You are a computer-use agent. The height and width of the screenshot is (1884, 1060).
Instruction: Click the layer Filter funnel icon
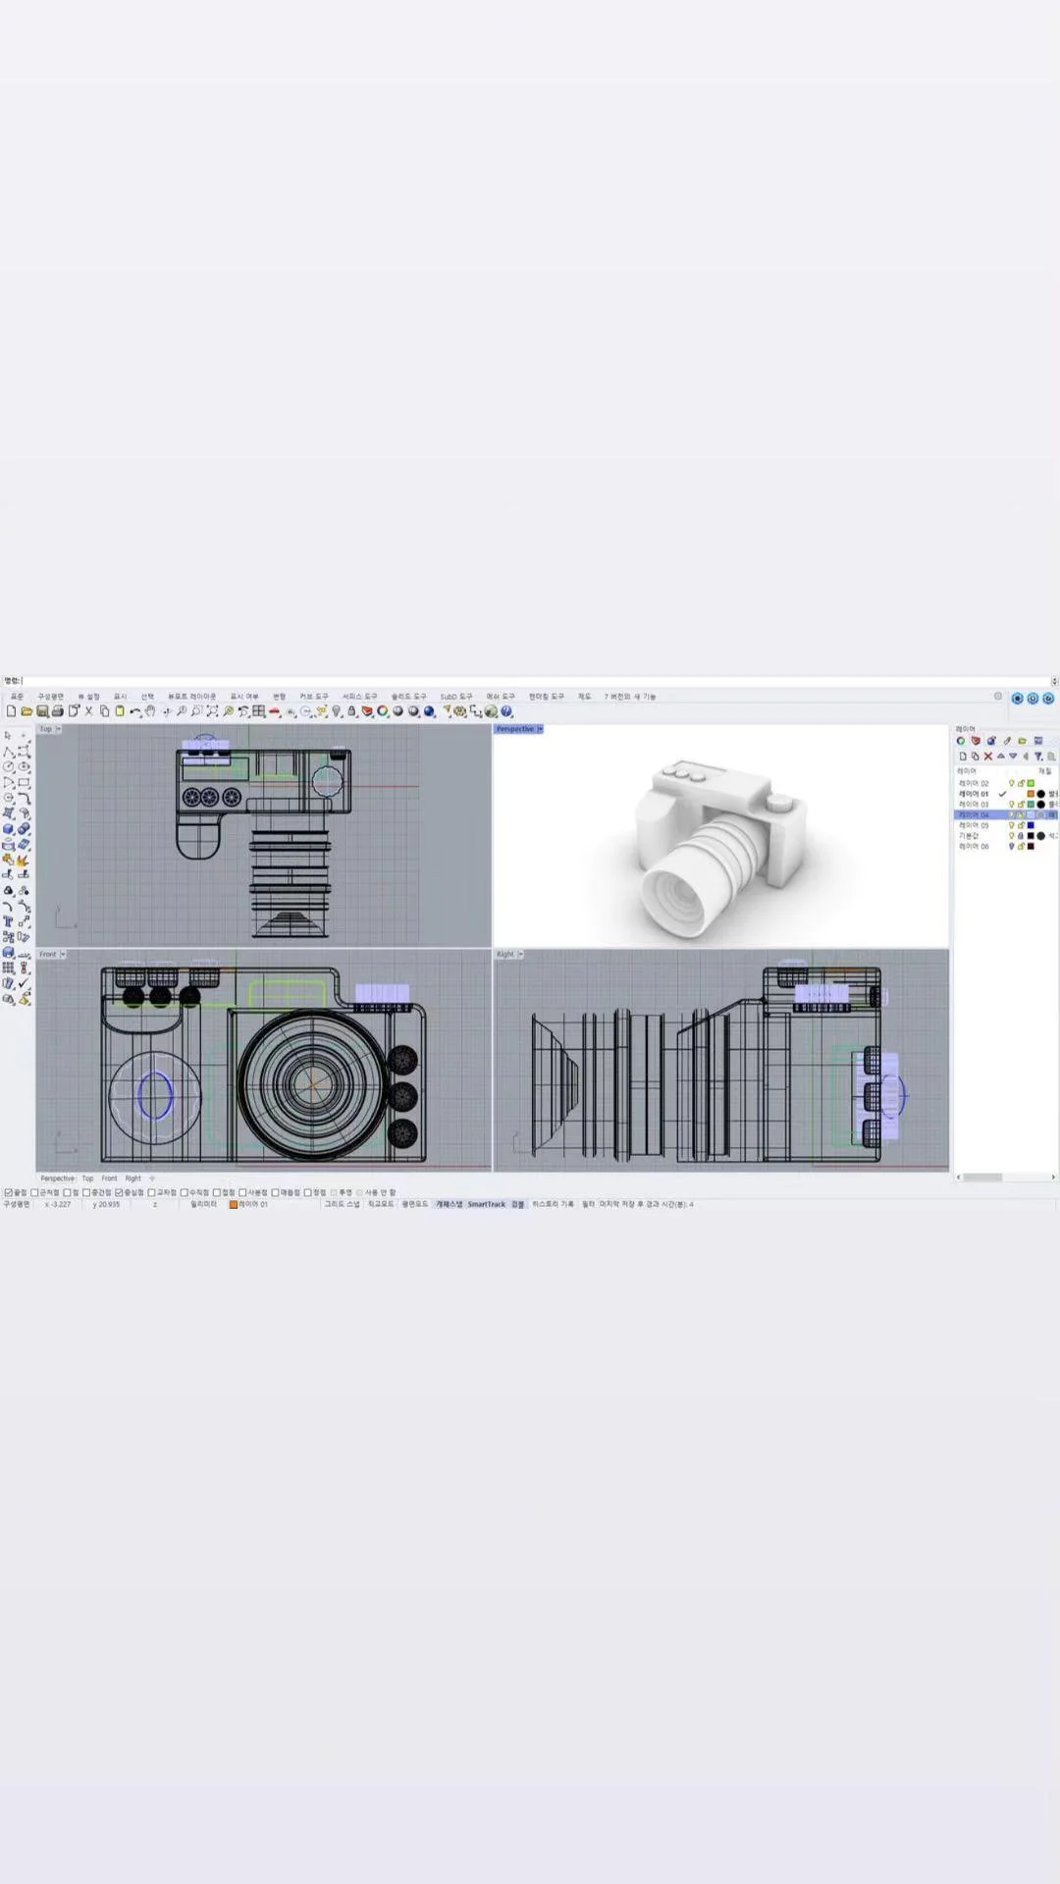1038,757
